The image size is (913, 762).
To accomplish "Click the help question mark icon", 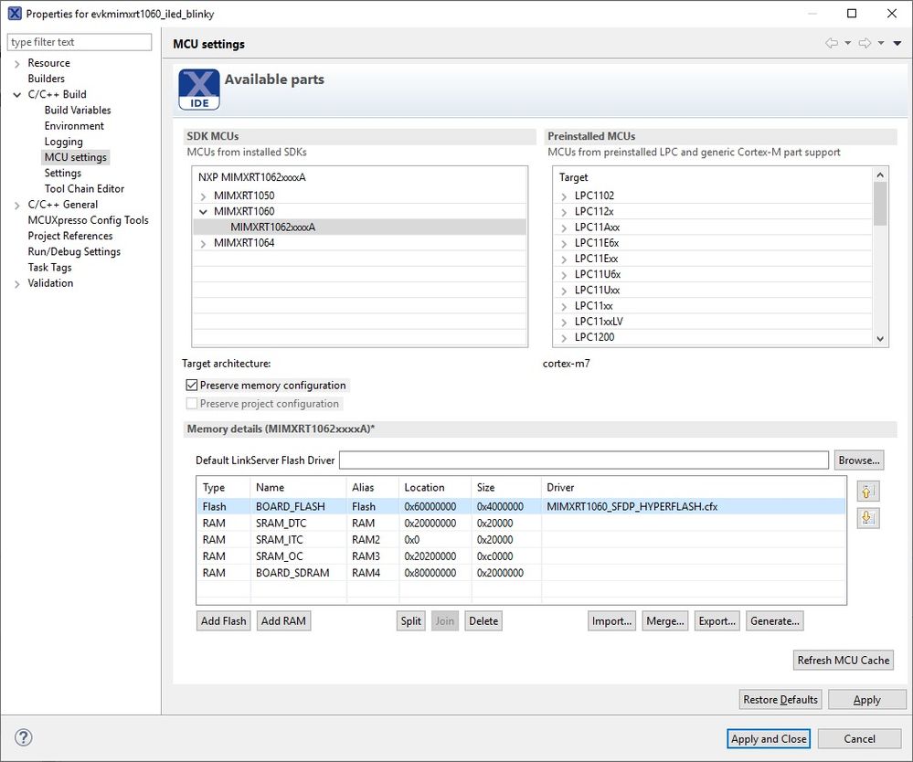I will [23, 737].
